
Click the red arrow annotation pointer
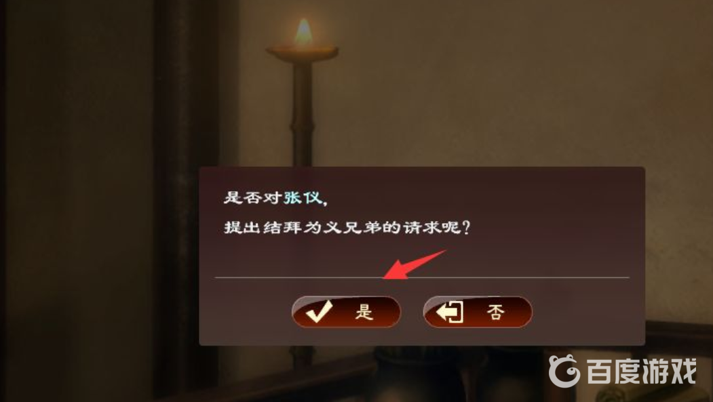[x=414, y=264]
